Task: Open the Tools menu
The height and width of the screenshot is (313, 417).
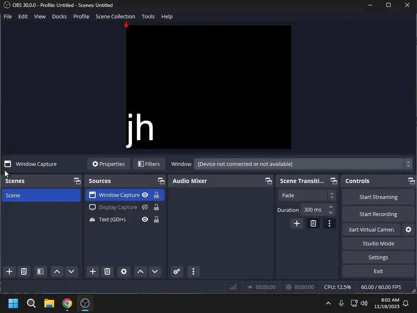Action: point(148,16)
